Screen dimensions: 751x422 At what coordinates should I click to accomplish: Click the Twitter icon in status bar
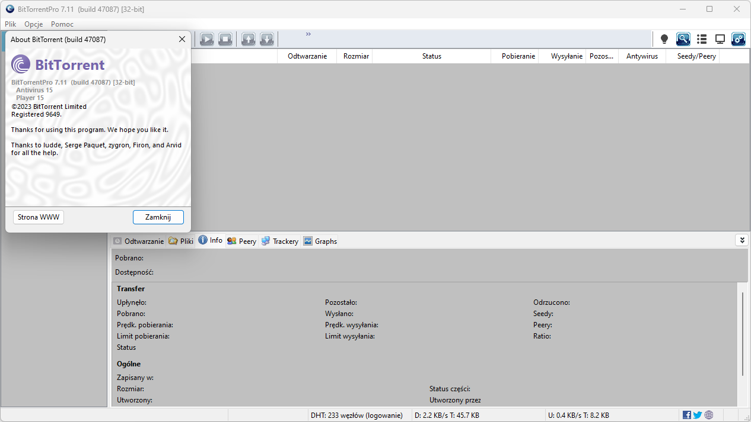tap(698, 415)
